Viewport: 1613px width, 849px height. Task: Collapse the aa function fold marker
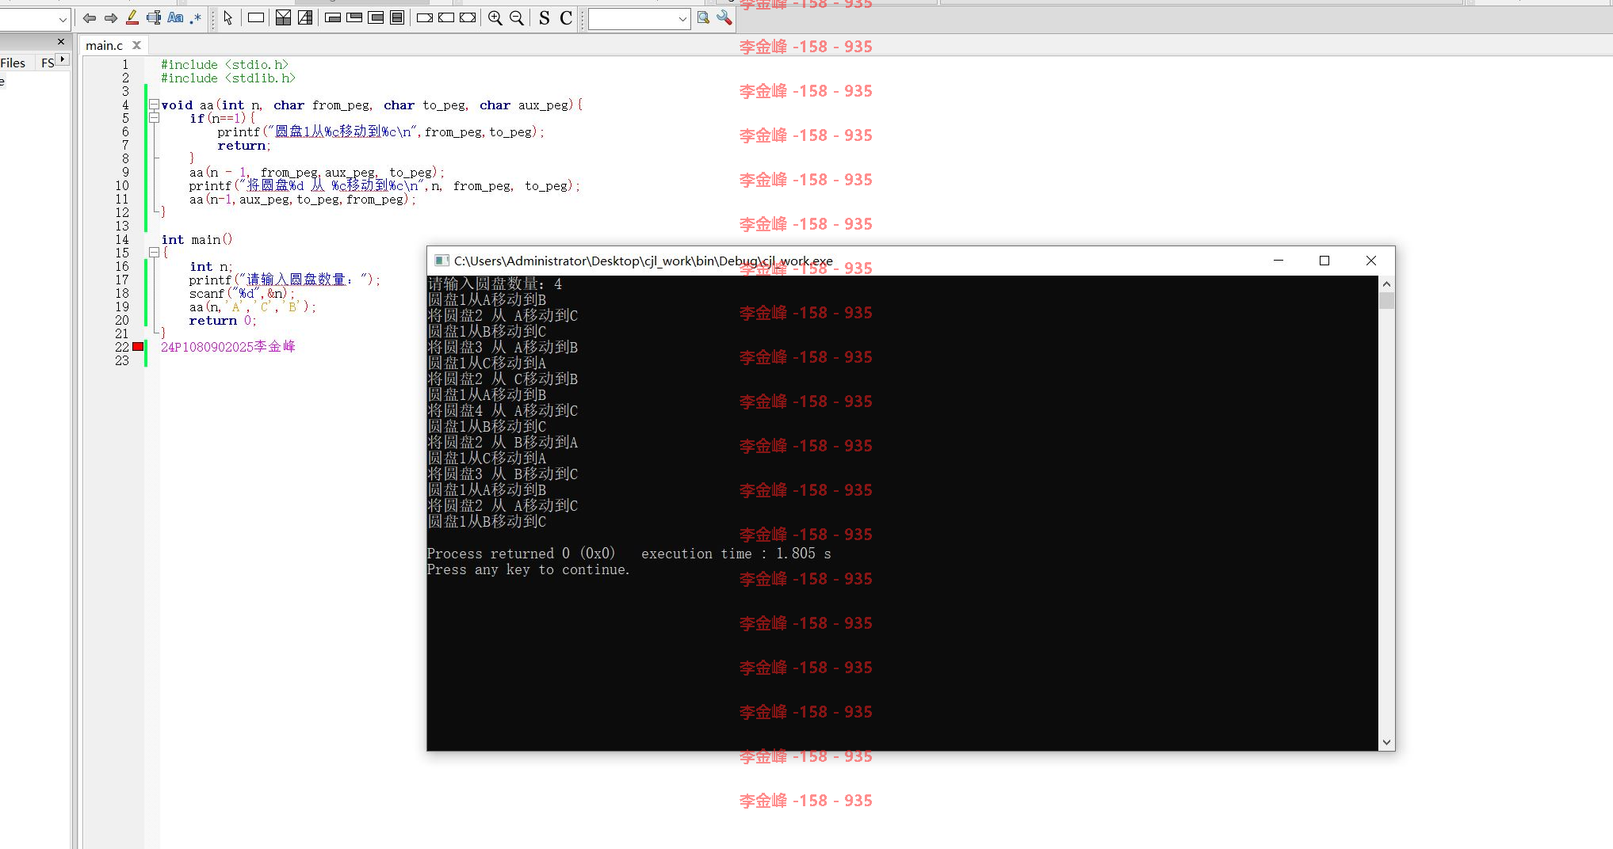(x=155, y=105)
